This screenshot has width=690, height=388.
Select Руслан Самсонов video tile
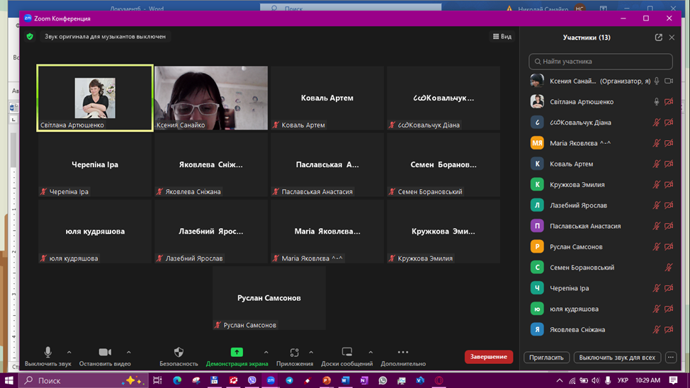tap(269, 298)
